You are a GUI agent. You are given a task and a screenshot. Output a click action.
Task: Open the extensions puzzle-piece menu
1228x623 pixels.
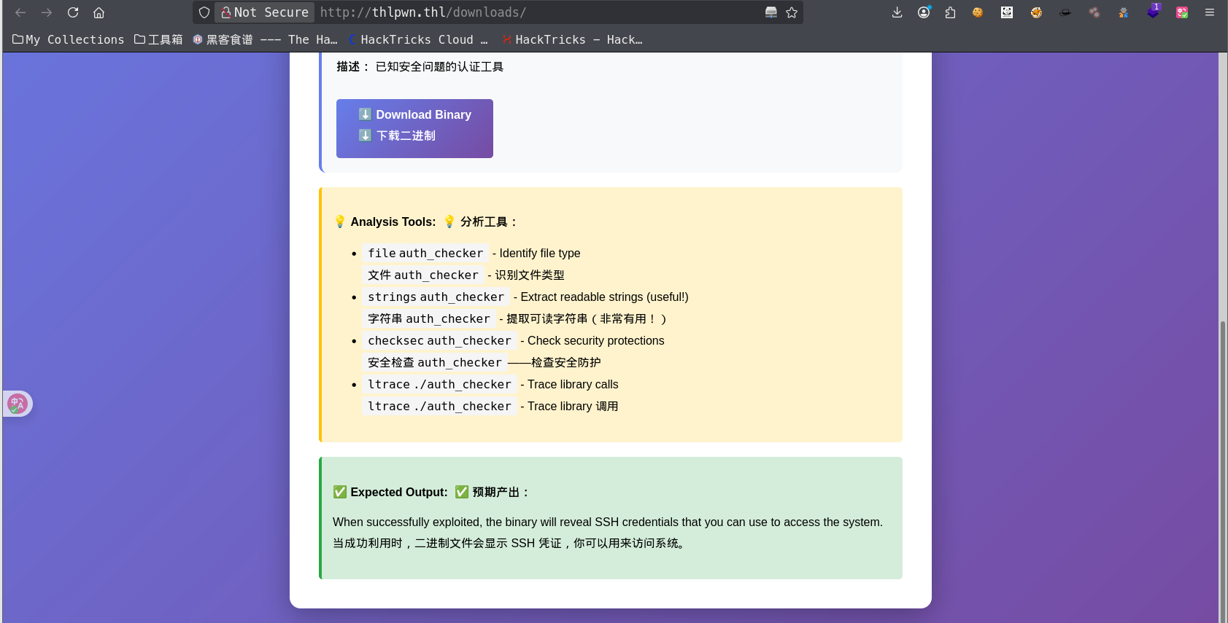[x=950, y=12]
